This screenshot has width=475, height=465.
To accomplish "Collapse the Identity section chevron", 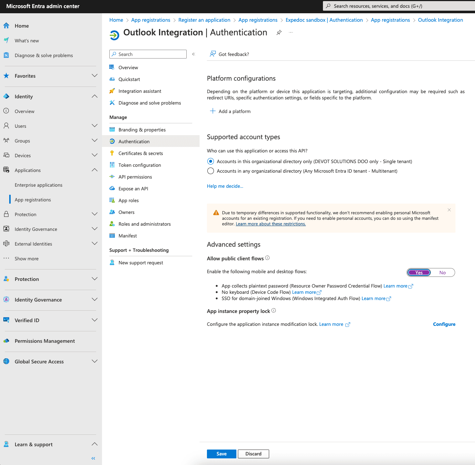I will pos(95,96).
